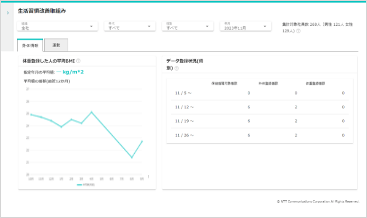Image resolution: width=367 pixels, height=218 pixels.
Task: Open the 年代 dropdown showing すべて
Action: click(130, 26)
